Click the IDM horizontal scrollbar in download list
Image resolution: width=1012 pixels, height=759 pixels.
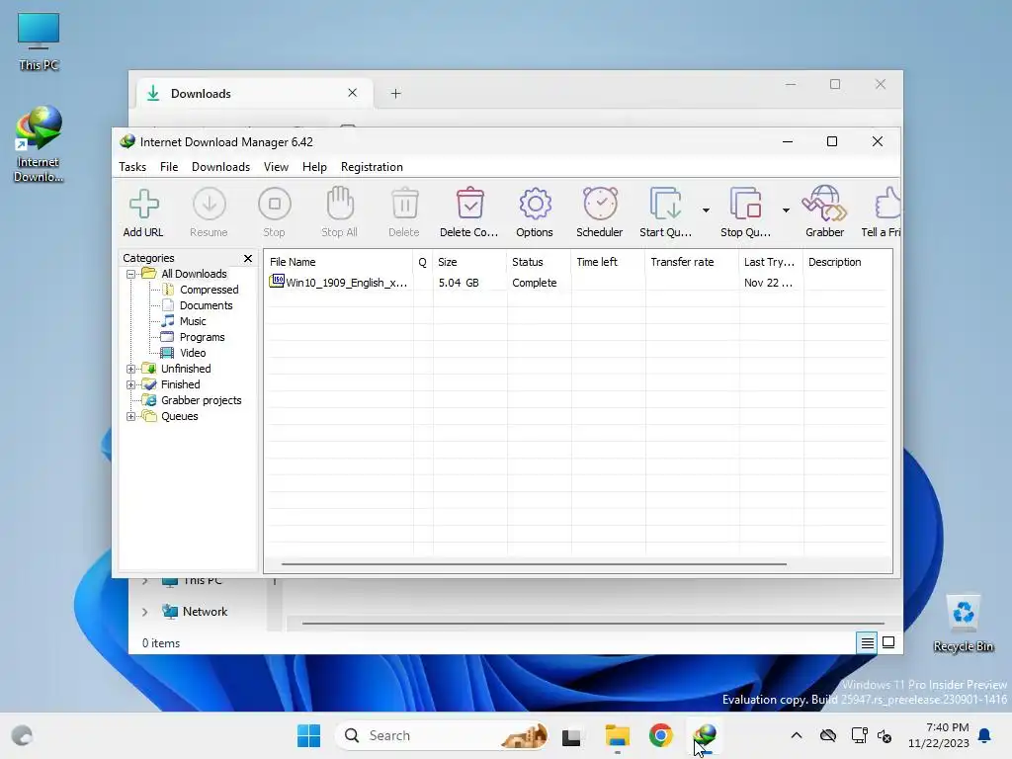(x=534, y=564)
